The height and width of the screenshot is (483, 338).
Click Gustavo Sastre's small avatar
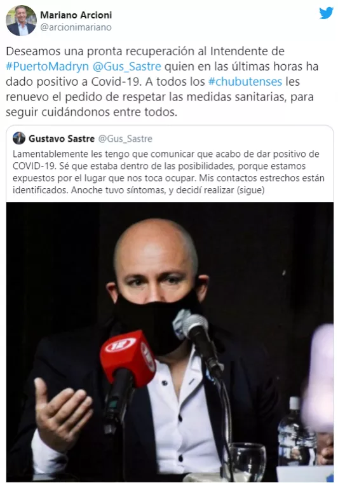tap(19, 139)
